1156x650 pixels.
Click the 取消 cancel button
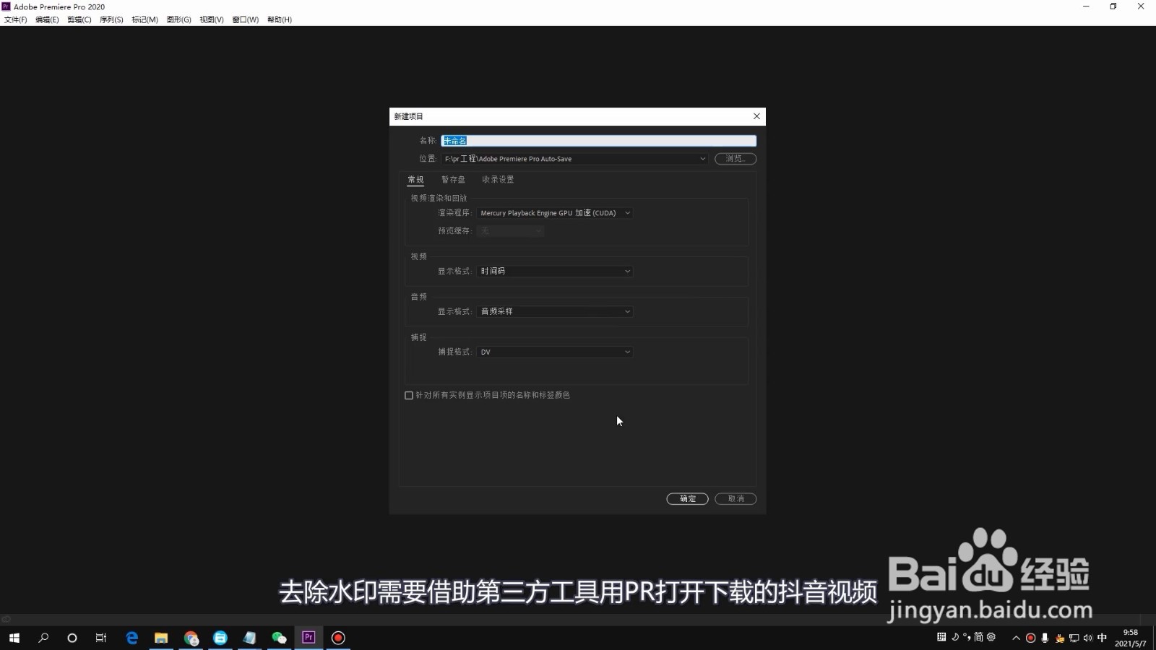click(736, 499)
